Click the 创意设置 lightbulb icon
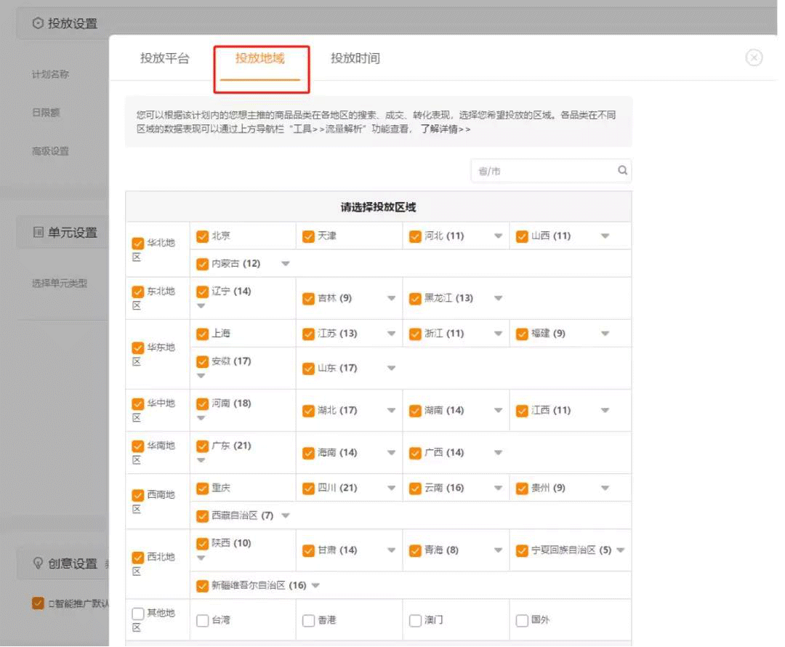Image resolution: width=785 pixels, height=647 pixels. point(38,563)
